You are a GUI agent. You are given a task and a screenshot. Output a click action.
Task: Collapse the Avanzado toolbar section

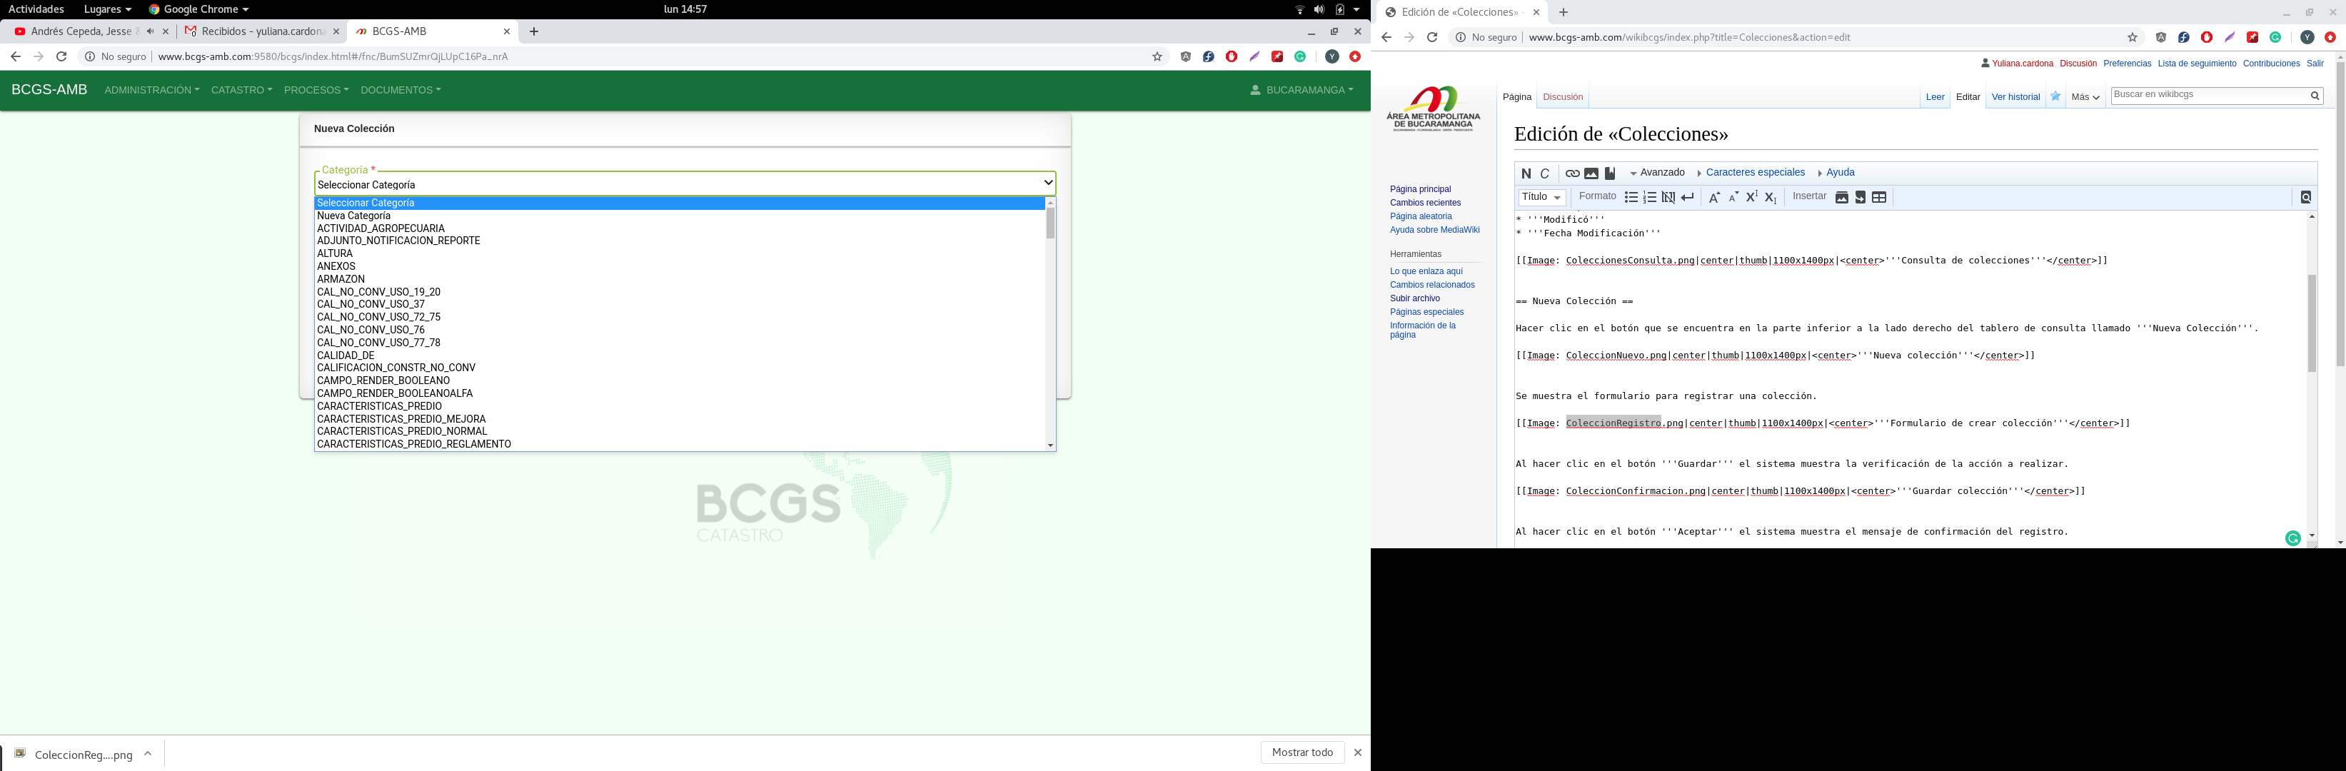tap(1658, 173)
